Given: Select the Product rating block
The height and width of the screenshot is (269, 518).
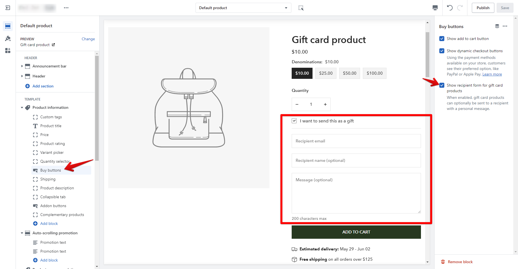Looking at the screenshot, I should (61, 144).
